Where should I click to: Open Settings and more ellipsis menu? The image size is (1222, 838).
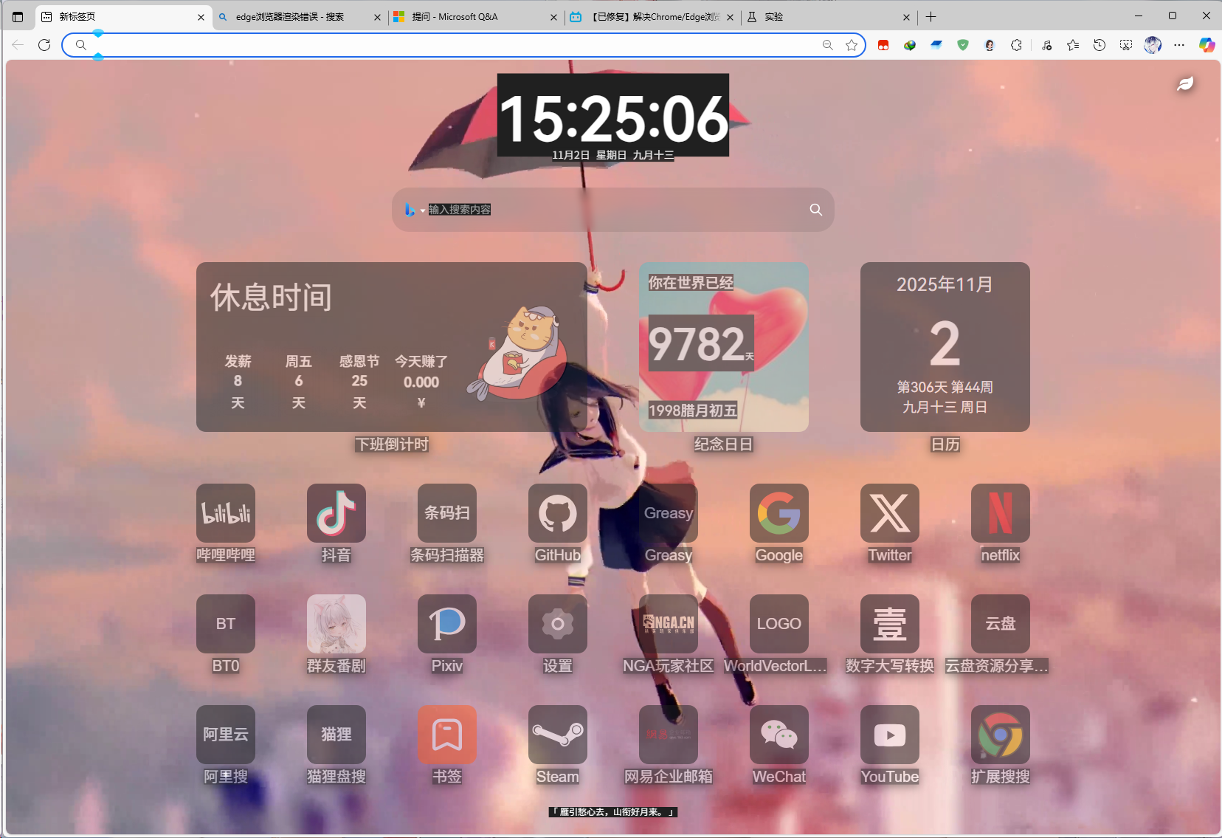pyautogui.click(x=1179, y=45)
